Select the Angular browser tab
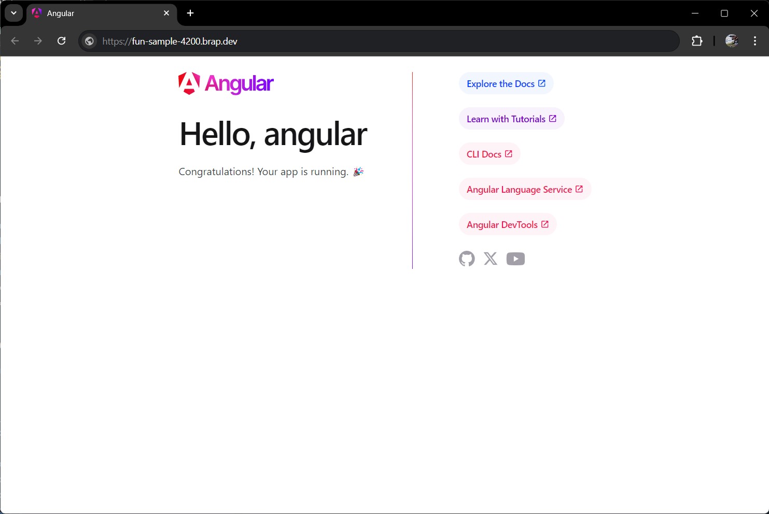 pos(93,13)
